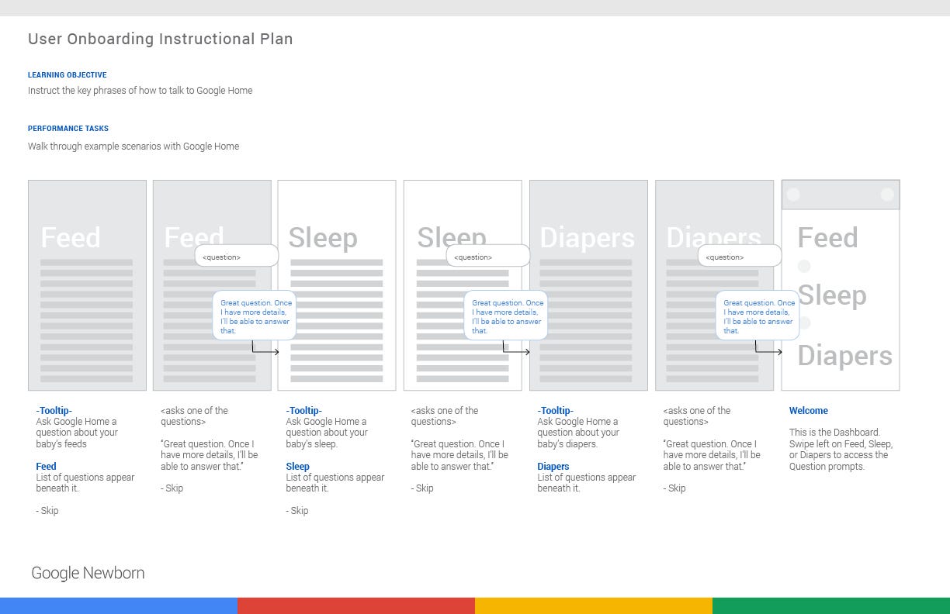Tap the Diapers label on the Dashboard wireframe
950x614 pixels.
(844, 355)
